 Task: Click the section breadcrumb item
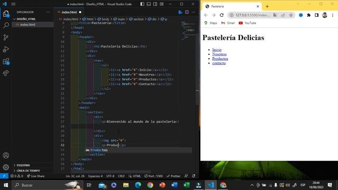pos(136,19)
